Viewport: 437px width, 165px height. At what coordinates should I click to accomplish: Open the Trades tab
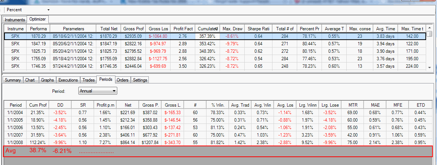[x=88, y=80]
